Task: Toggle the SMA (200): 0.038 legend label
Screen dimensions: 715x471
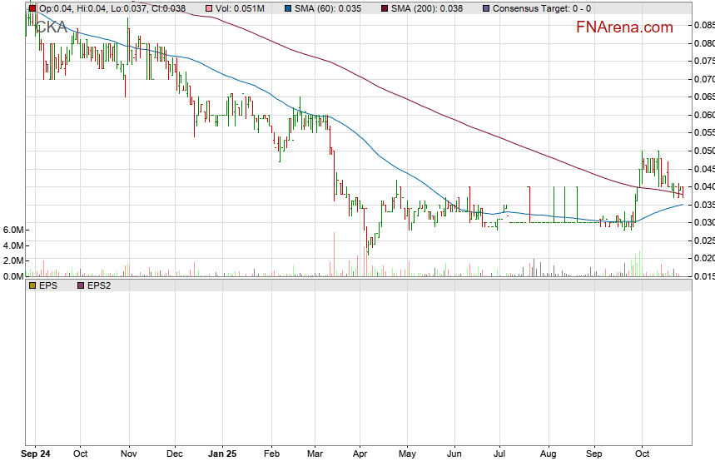Action: (x=429, y=9)
